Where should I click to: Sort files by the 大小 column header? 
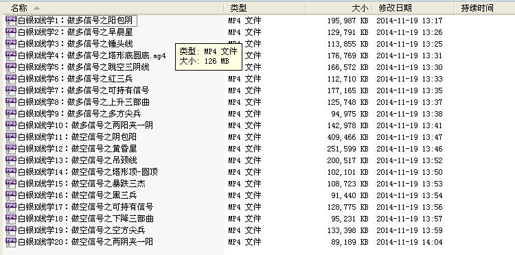tap(339, 8)
